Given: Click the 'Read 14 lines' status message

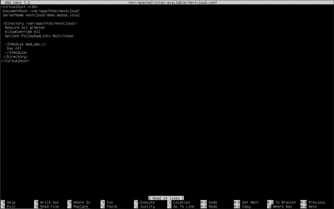Looking at the screenshot, I should 166,198.
